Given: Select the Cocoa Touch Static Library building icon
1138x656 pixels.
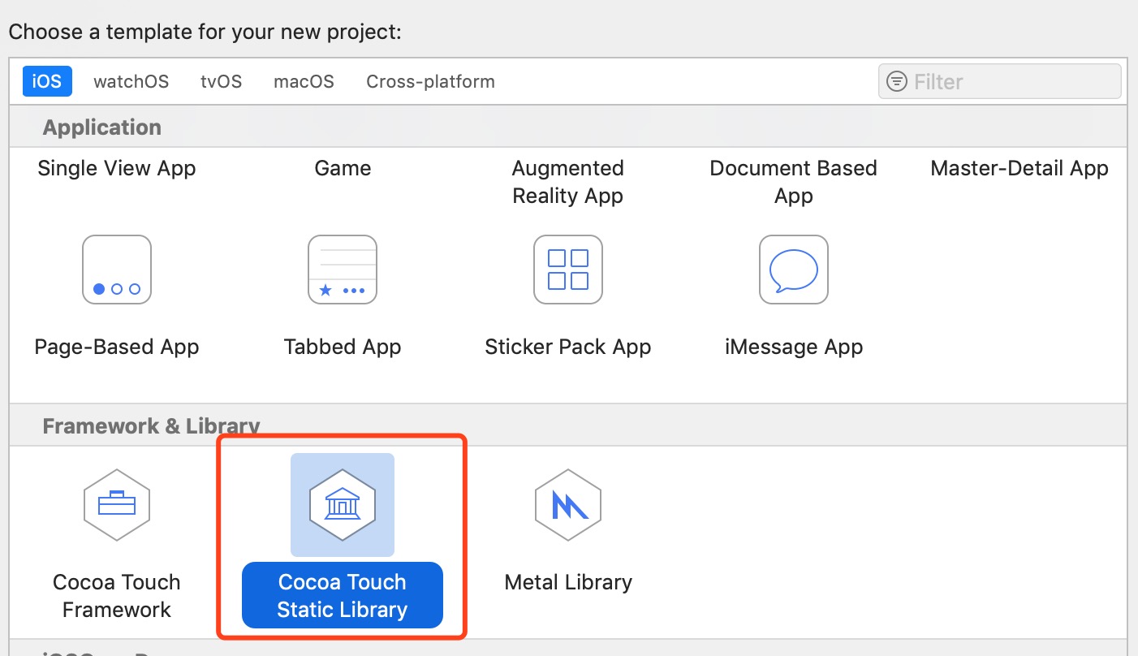Looking at the screenshot, I should (x=343, y=505).
